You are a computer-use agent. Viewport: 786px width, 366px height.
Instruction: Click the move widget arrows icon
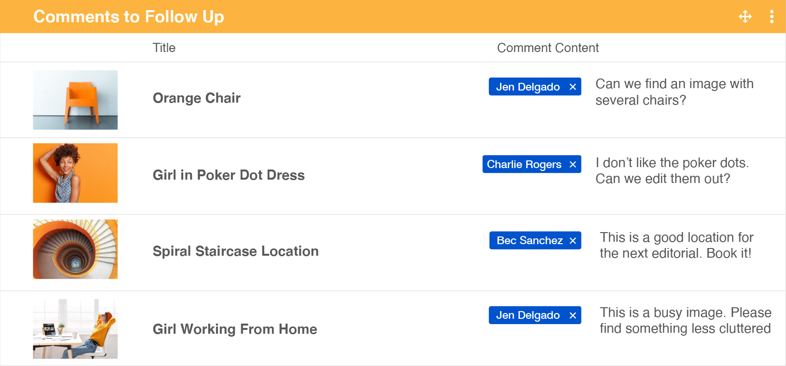click(745, 16)
